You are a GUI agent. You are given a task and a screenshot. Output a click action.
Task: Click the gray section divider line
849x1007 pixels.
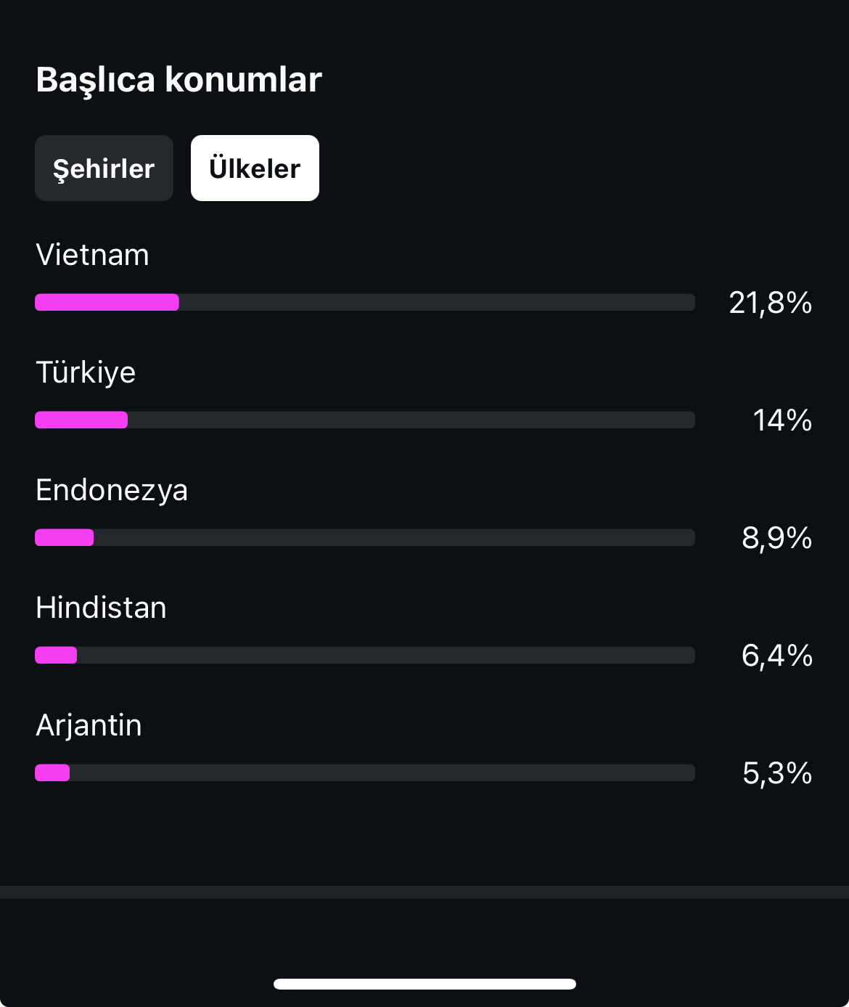click(x=424, y=892)
